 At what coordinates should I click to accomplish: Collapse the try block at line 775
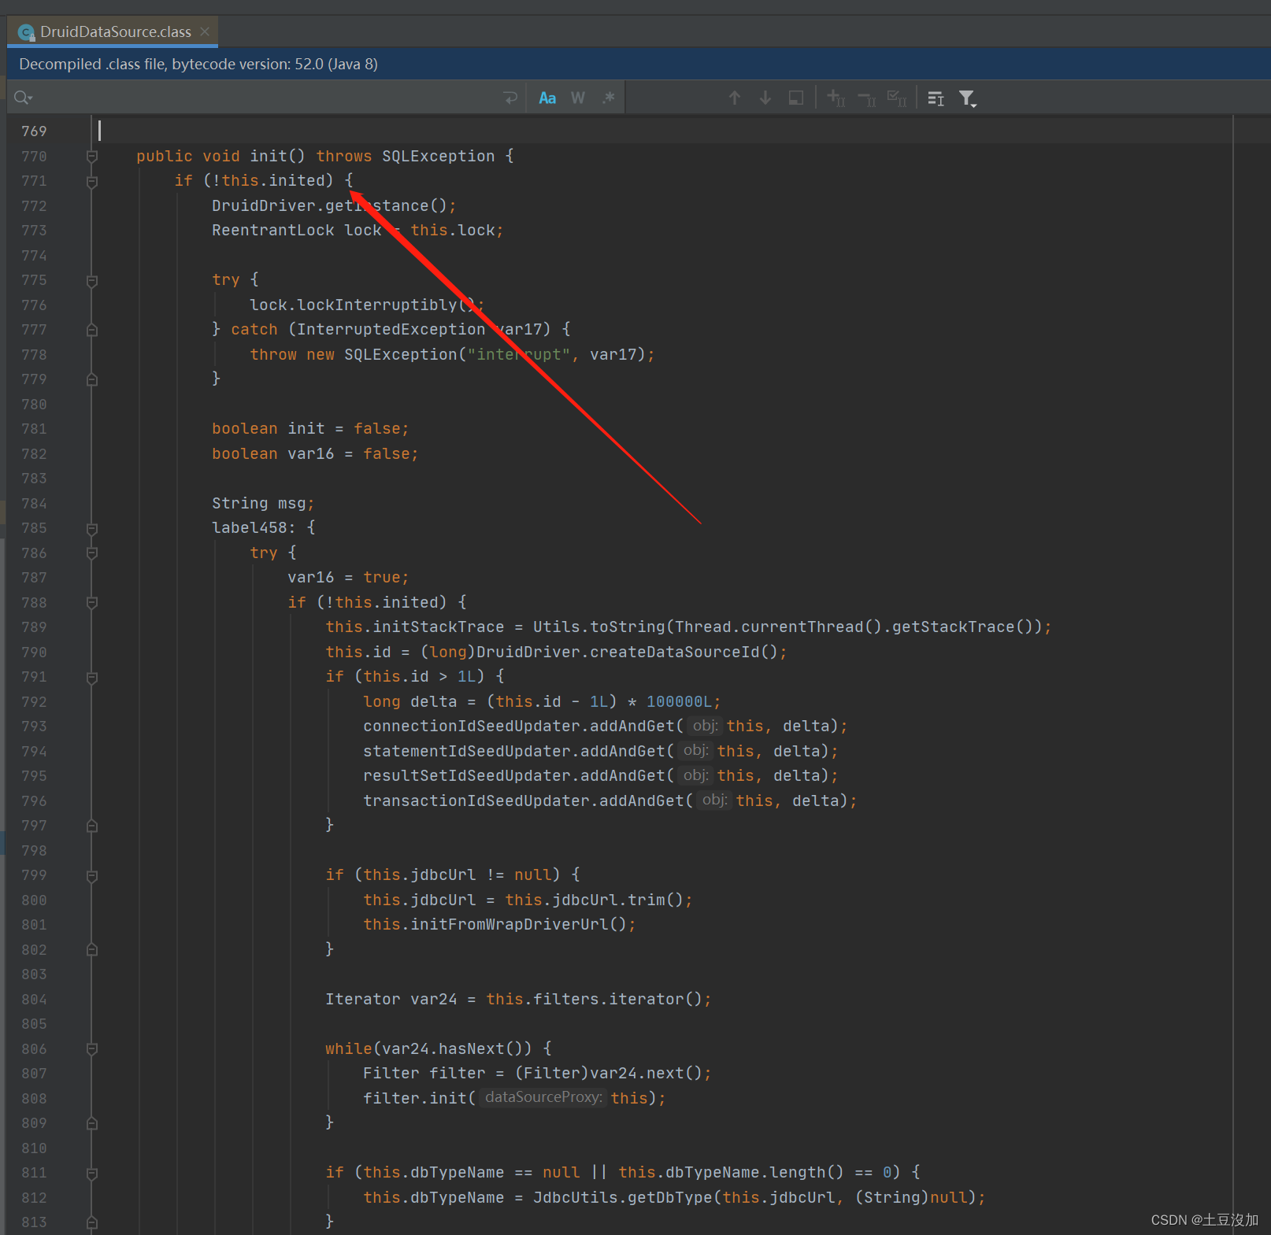click(x=92, y=280)
